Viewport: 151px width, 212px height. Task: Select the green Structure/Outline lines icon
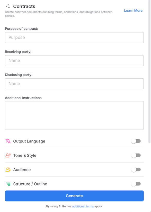click(x=8, y=184)
